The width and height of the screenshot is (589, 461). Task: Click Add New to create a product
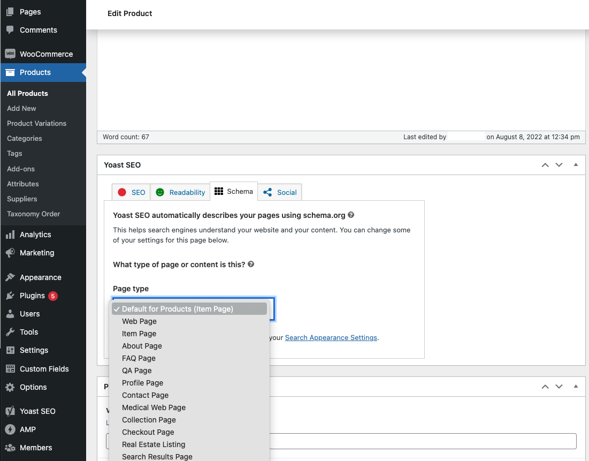tap(21, 108)
